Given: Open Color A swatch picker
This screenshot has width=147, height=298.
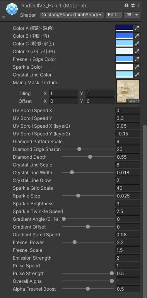Looking at the screenshot, I should point(124,28).
